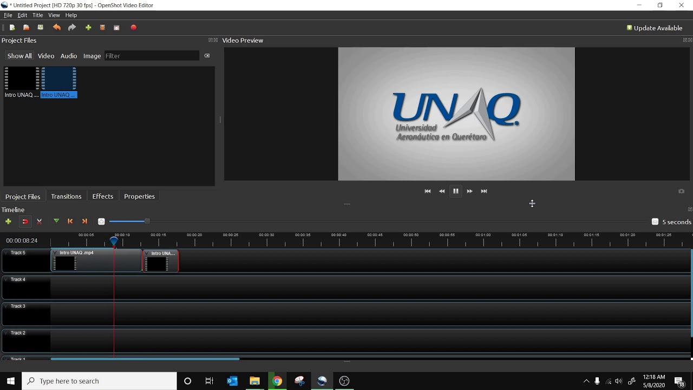Select Intro UNAQ .mp4 clip on Track 5

[96, 261]
